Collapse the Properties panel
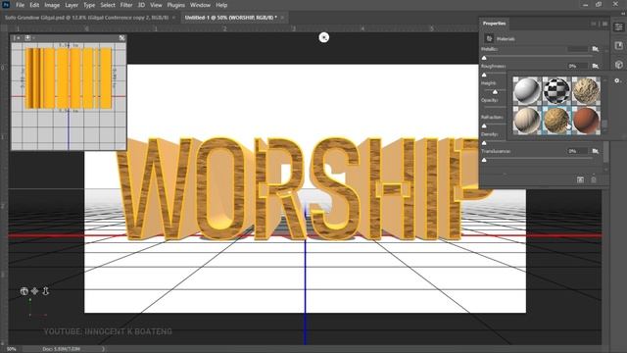 click(594, 24)
